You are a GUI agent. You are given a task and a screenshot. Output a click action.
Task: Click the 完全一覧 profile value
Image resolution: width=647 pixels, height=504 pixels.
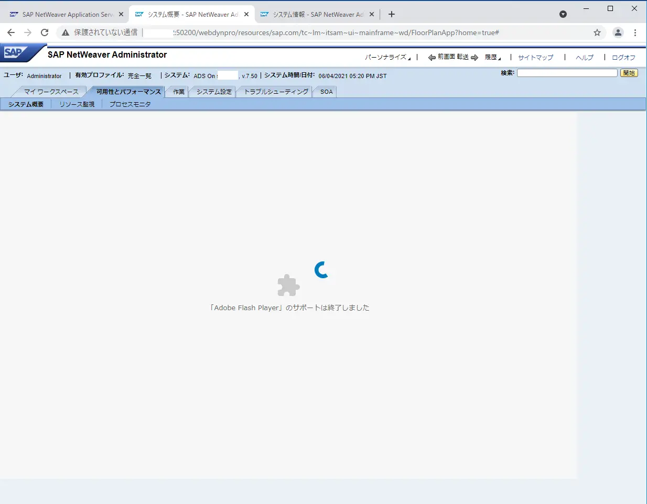tap(139, 76)
